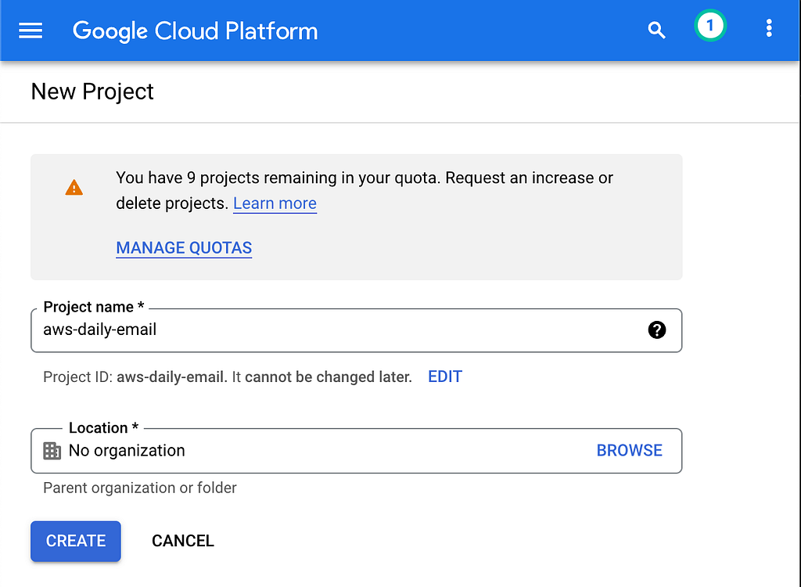The image size is (801, 587).
Task: Open the notifications badge showing 1
Action: pos(710,26)
